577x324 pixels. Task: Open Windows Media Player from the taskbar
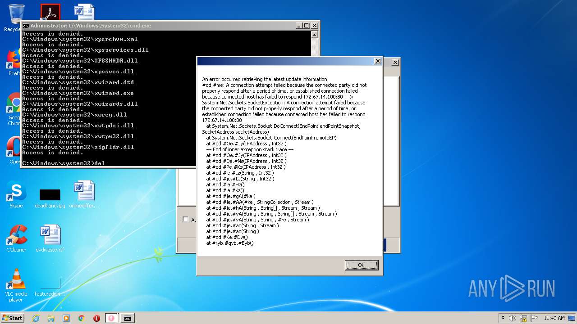pos(66,318)
